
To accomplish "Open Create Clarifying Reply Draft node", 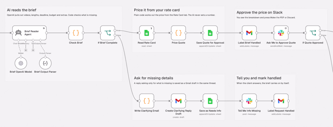I will [178, 101].
